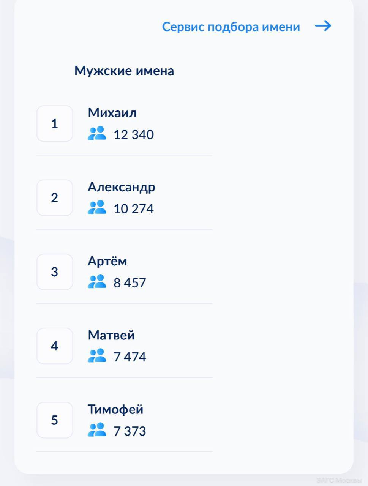Click the people icon next to 7 373
Viewport: 368px width, 486px height.
coord(97,429)
